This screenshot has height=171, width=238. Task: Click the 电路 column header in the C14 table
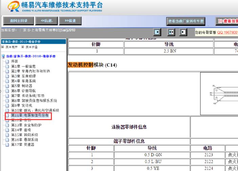(x=207, y=148)
